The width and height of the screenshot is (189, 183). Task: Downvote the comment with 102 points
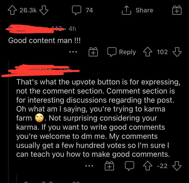[x=177, y=52]
